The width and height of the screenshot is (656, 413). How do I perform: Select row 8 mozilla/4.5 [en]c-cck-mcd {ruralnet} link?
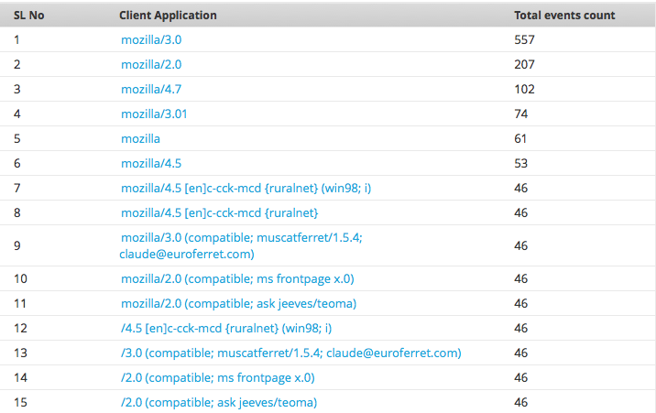[x=220, y=213]
